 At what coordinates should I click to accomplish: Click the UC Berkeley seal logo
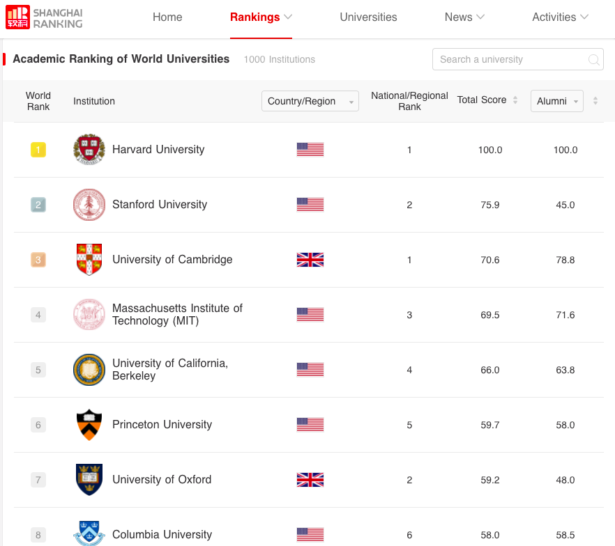pos(89,369)
